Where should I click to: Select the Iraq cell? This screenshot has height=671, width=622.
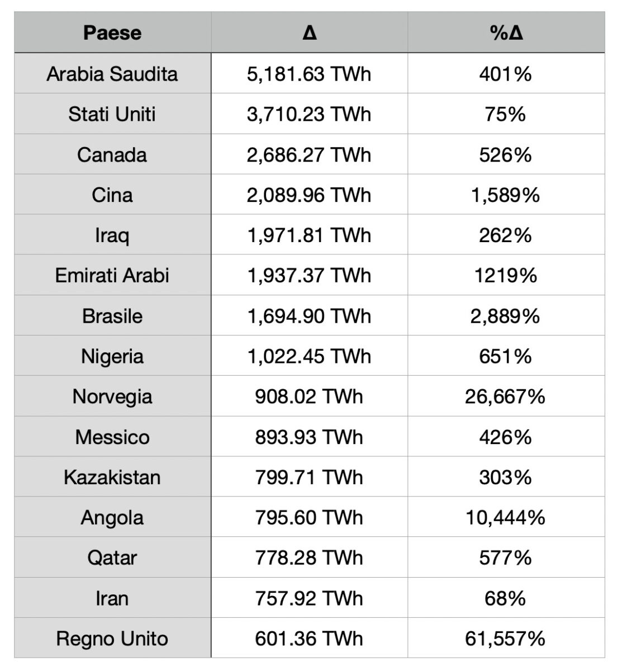pos(112,235)
